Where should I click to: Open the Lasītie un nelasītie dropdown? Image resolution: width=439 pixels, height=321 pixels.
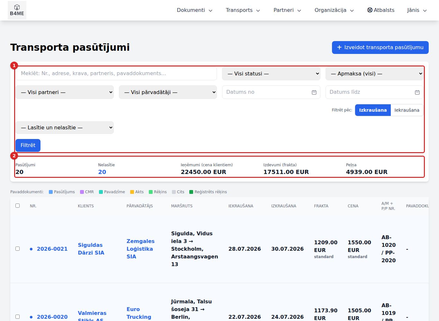click(x=65, y=127)
